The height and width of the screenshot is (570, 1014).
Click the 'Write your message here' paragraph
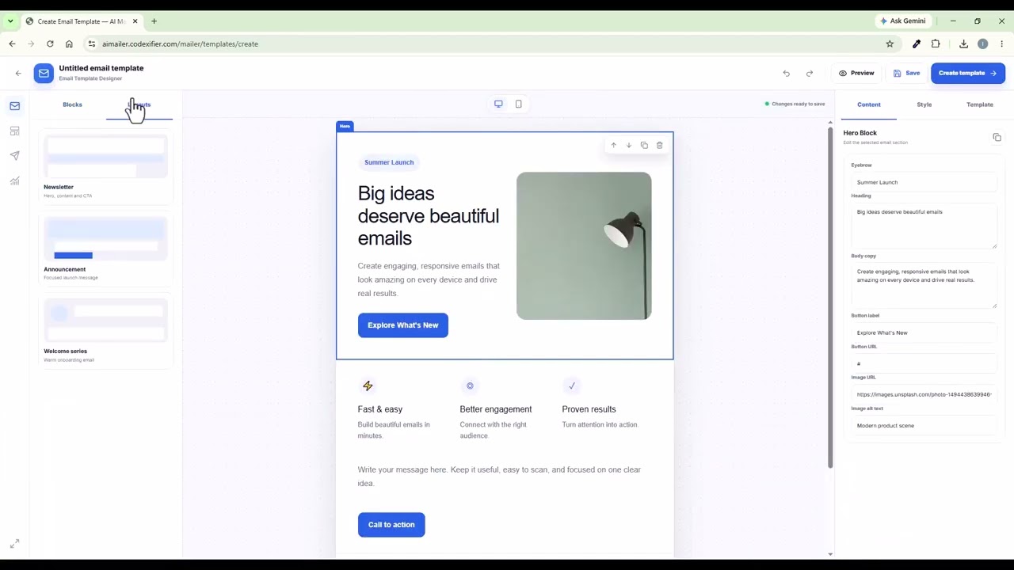pos(499,476)
